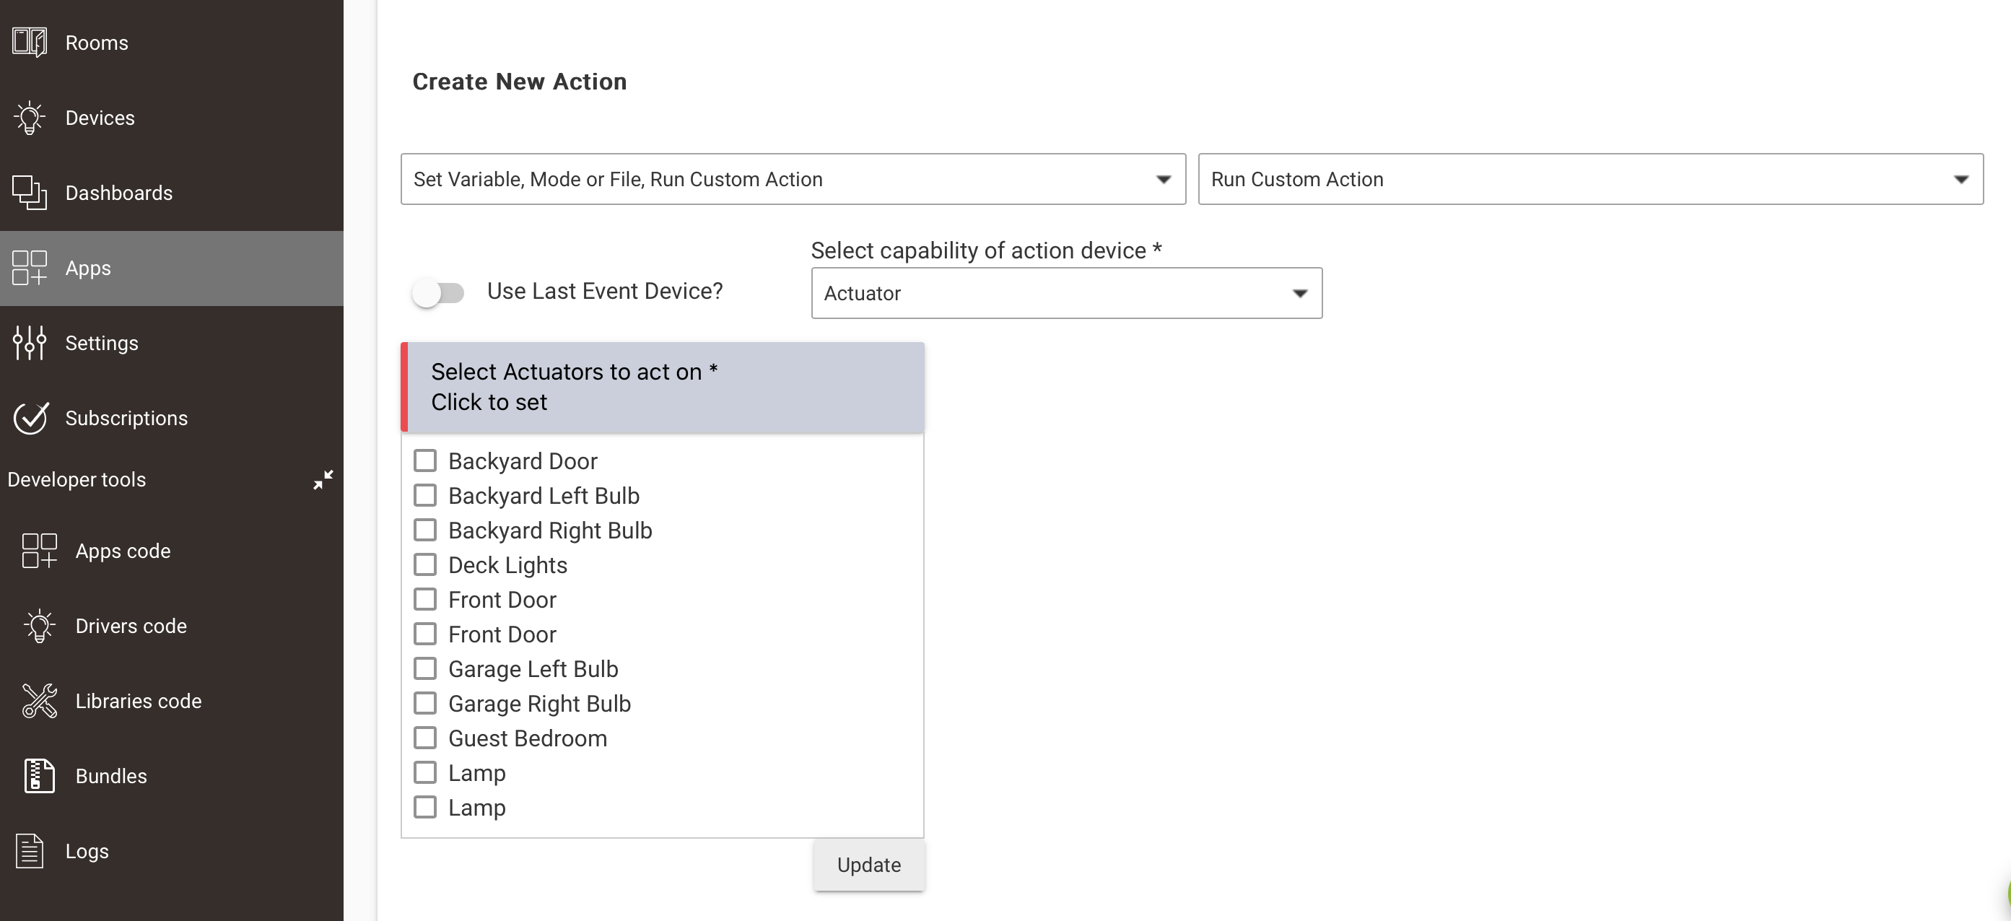Image resolution: width=2011 pixels, height=921 pixels.
Task: Toggle Use Last Event Device switch
Action: point(438,293)
